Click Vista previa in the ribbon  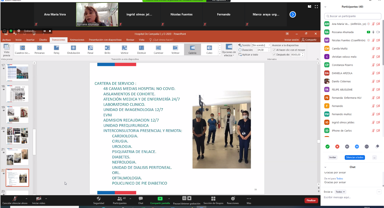click(7, 50)
